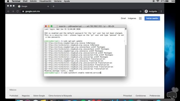Close the Terminal ssh window
180x101 pixels.
pyautogui.click(x=46, y=26)
